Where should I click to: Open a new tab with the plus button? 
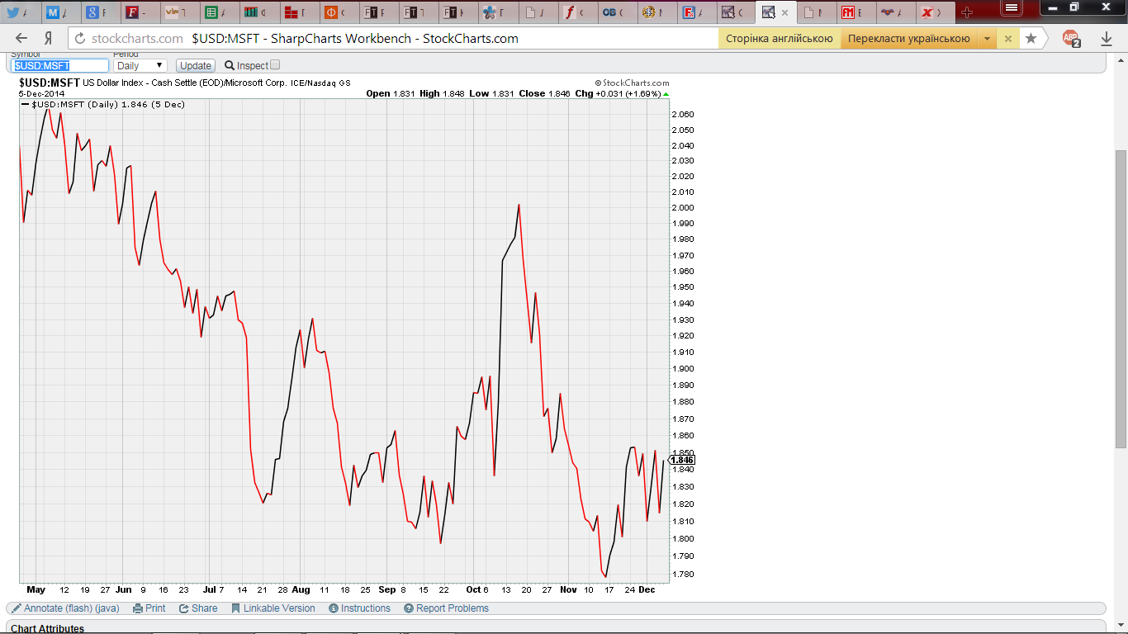(967, 12)
